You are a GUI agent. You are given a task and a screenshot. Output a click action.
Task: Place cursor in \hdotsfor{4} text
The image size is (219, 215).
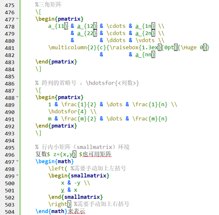[67, 112]
